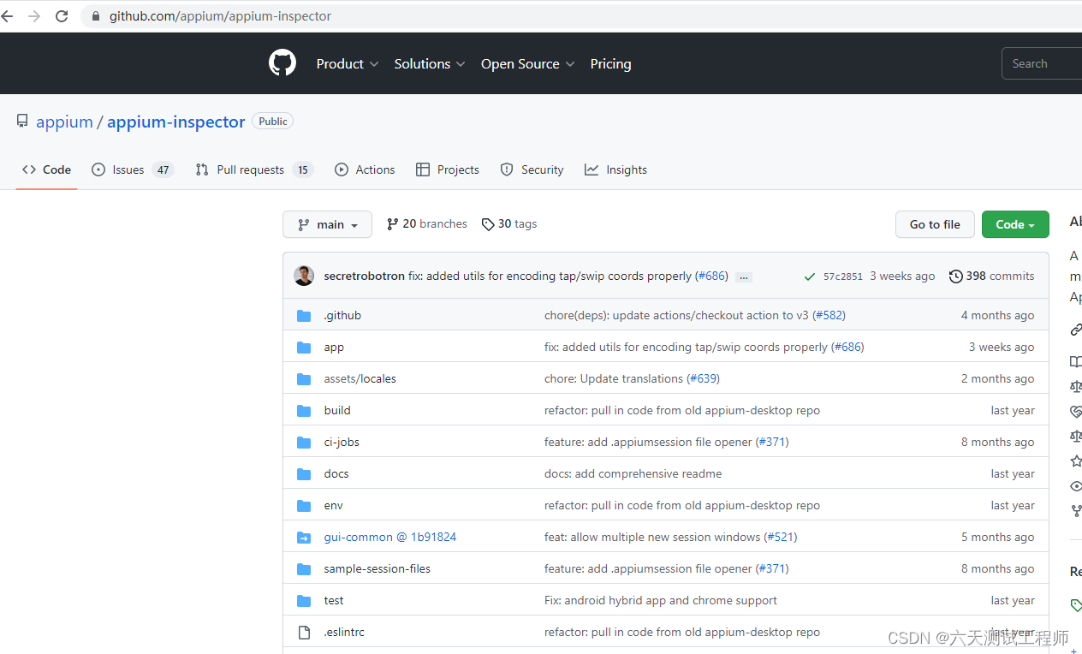The height and width of the screenshot is (654, 1082).
Task: Click the build folder icon
Action: click(x=304, y=411)
